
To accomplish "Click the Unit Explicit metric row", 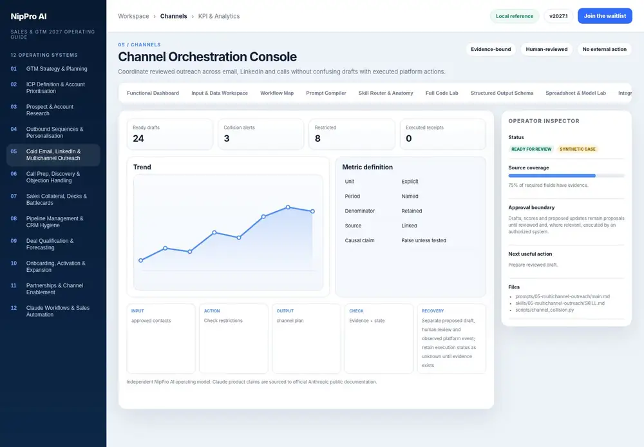I will click(411, 181).
